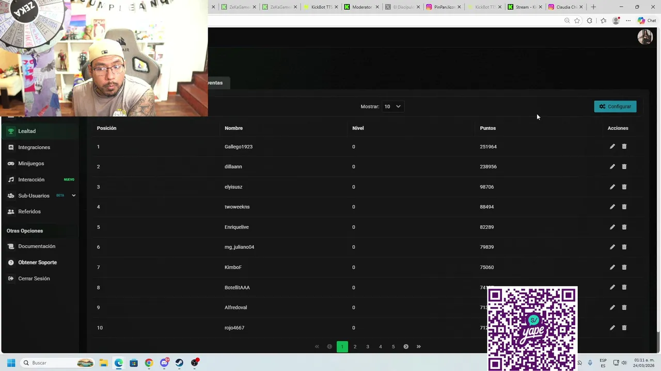Edit rojo4667 row

612,327
